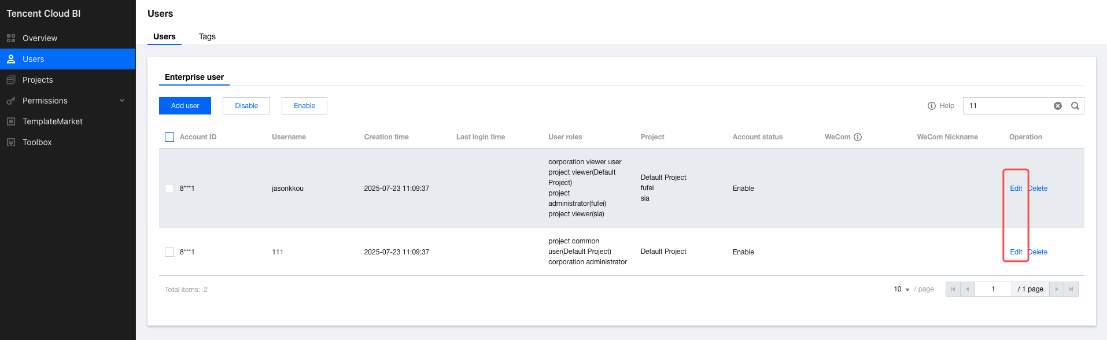The width and height of the screenshot is (1107, 340).
Task: Expand the Permissions menu chevron
Action: 122,101
